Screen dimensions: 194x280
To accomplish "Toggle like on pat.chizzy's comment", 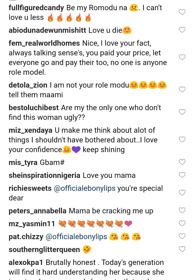I will pyautogui.click(x=182, y=236).
